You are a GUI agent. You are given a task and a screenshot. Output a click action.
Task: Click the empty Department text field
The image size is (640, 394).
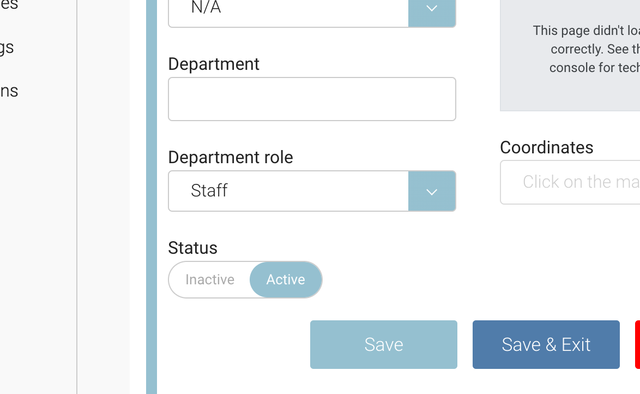[x=312, y=99]
